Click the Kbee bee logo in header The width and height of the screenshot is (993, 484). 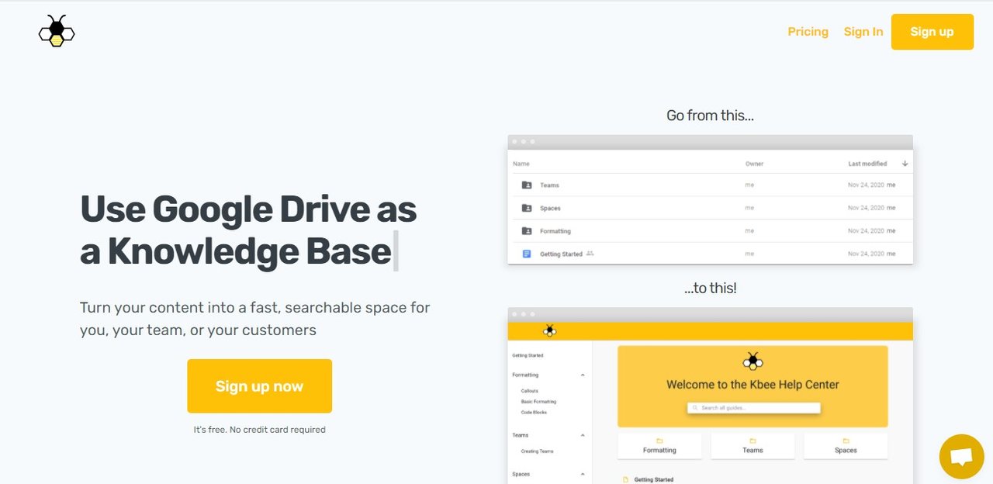[x=57, y=31]
